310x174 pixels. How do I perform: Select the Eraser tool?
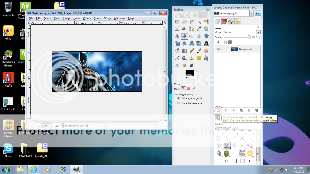click(206, 51)
